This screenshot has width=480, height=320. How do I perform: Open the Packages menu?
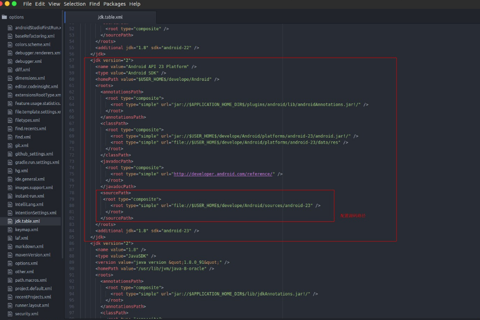(x=114, y=4)
